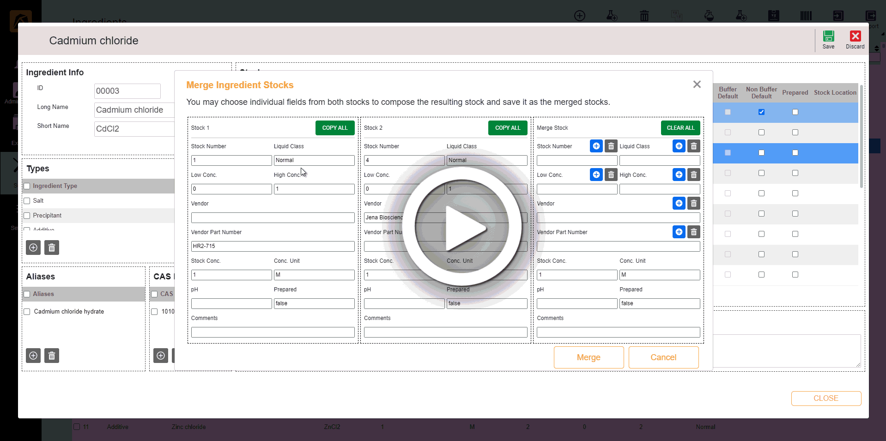Viewport: 886px width, 441px height.
Task: Delete Merge Stock Vendor Part Number
Action: click(693, 232)
